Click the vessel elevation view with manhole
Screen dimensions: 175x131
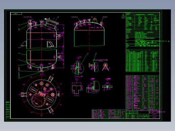coord(41,45)
